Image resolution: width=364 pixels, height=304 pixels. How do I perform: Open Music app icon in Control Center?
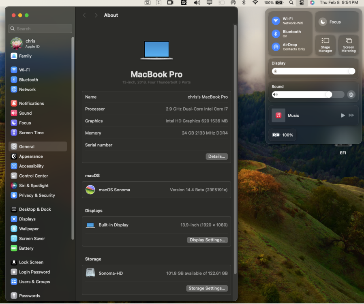[x=278, y=116]
